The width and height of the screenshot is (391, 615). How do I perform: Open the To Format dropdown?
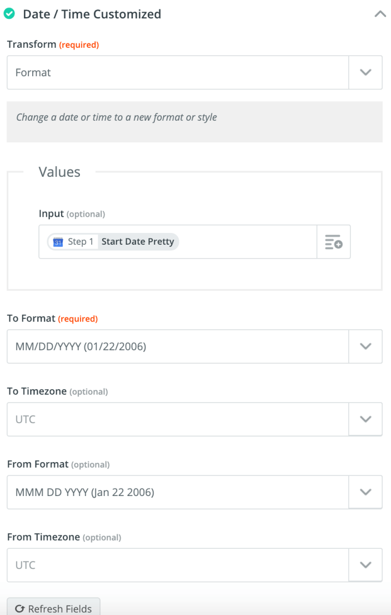pyautogui.click(x=178, y=346)
